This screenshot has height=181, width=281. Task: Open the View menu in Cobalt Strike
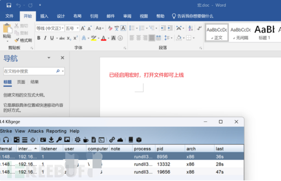click(20, 131)
